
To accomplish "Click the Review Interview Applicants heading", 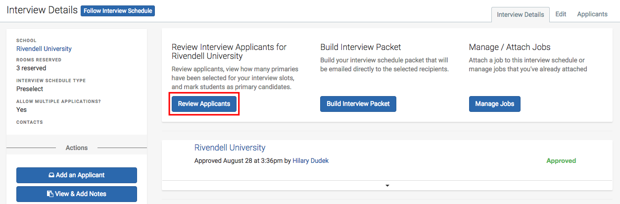I will (229, 51).
